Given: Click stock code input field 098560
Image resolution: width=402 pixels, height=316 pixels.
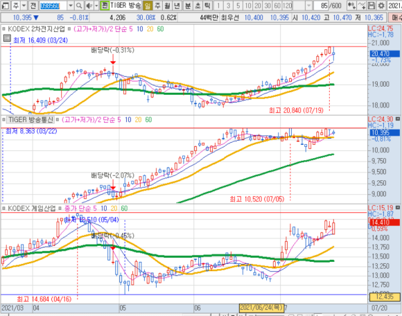Looking at the screenshot, I should pos(53,6).
